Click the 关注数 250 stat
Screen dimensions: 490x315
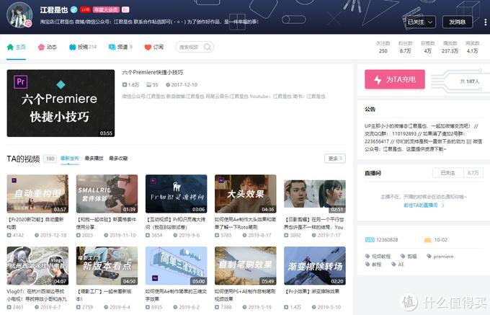pyautogui.click(x=383, y=47)
